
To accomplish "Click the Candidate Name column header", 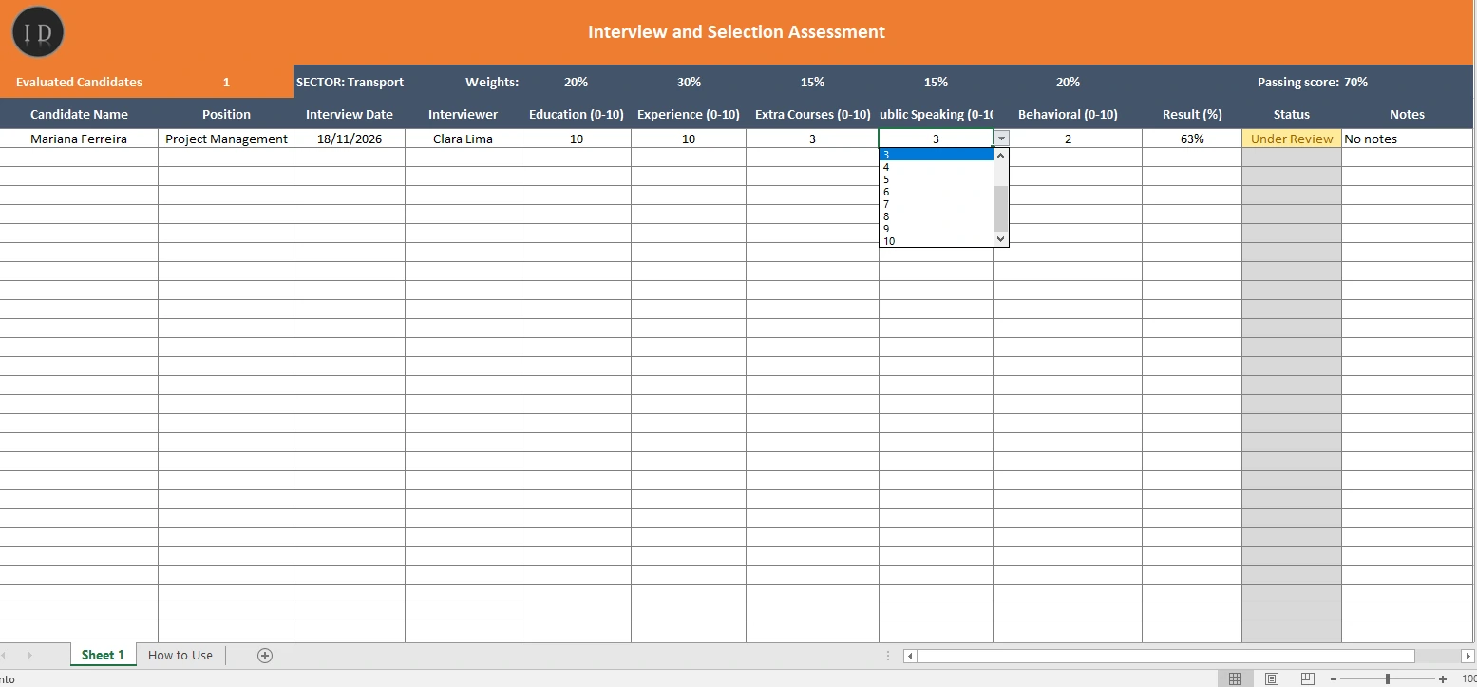I will click(79, 114).
